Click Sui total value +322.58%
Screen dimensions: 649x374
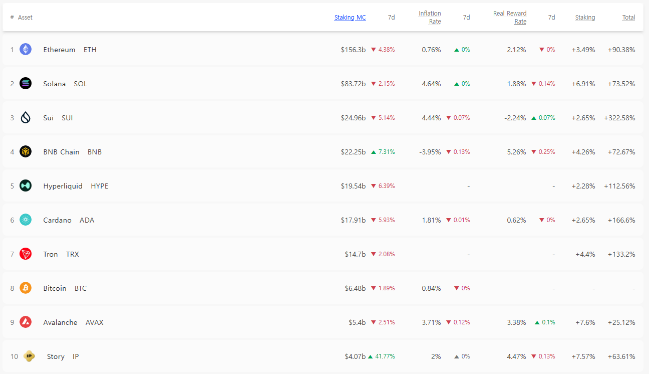pos(620,118)
